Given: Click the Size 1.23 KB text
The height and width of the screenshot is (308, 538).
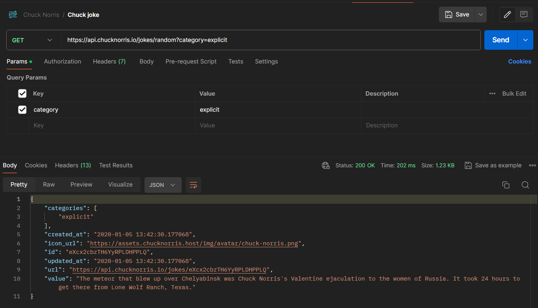Looking at the screenshot, I should coord(438,165).
